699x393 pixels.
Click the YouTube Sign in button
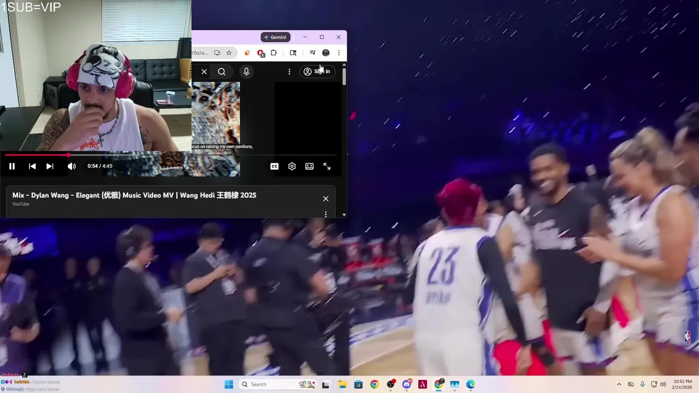(x=317, y=72)
